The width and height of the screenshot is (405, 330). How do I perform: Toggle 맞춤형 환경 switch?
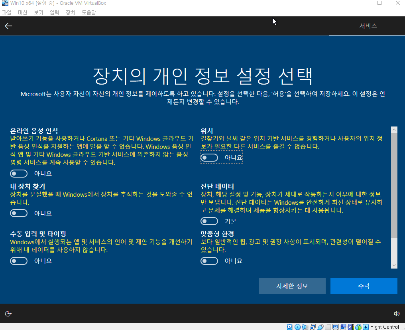tap(209, 261)
